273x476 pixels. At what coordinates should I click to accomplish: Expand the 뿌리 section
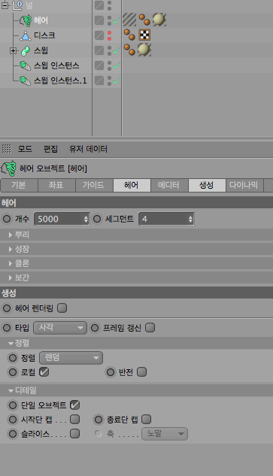click(x=11, y=235)
